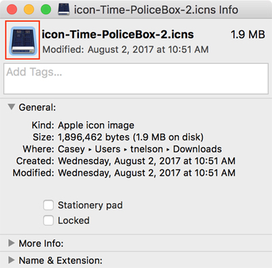This screenshot has height=268, width=272.
Task: Click the General section label
Action: click(37, 107)
